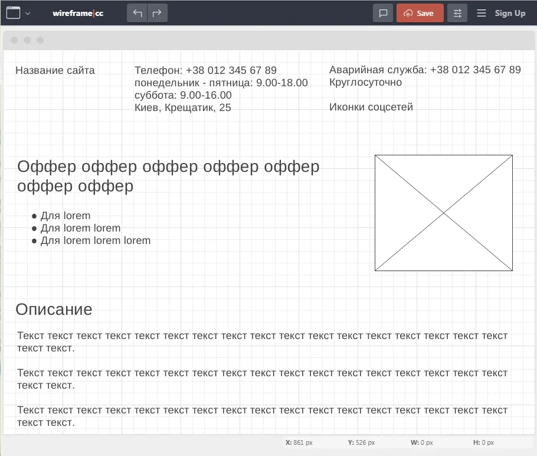Open the comment bubble icon
This screenshot has height=456, width=537.
click(x=383, y=13)
